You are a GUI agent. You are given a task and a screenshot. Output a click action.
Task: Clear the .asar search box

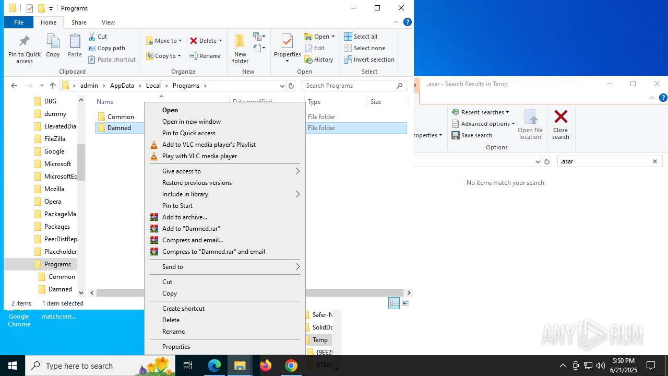pos(655,161)
